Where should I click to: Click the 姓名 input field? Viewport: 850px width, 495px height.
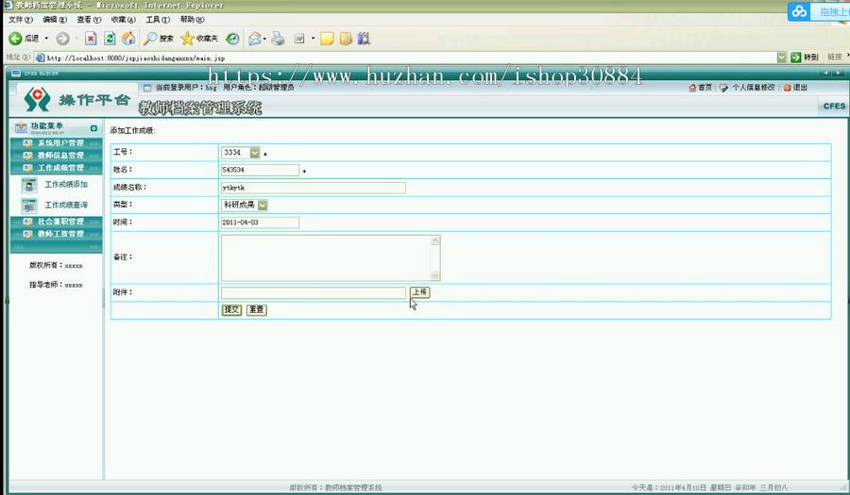click(x=260, y=171)
